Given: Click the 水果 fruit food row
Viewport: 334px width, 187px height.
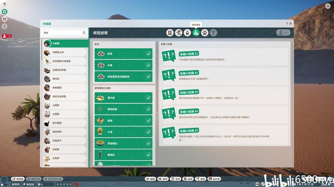Looking at the screenshot, I should [x=124, y=65].
